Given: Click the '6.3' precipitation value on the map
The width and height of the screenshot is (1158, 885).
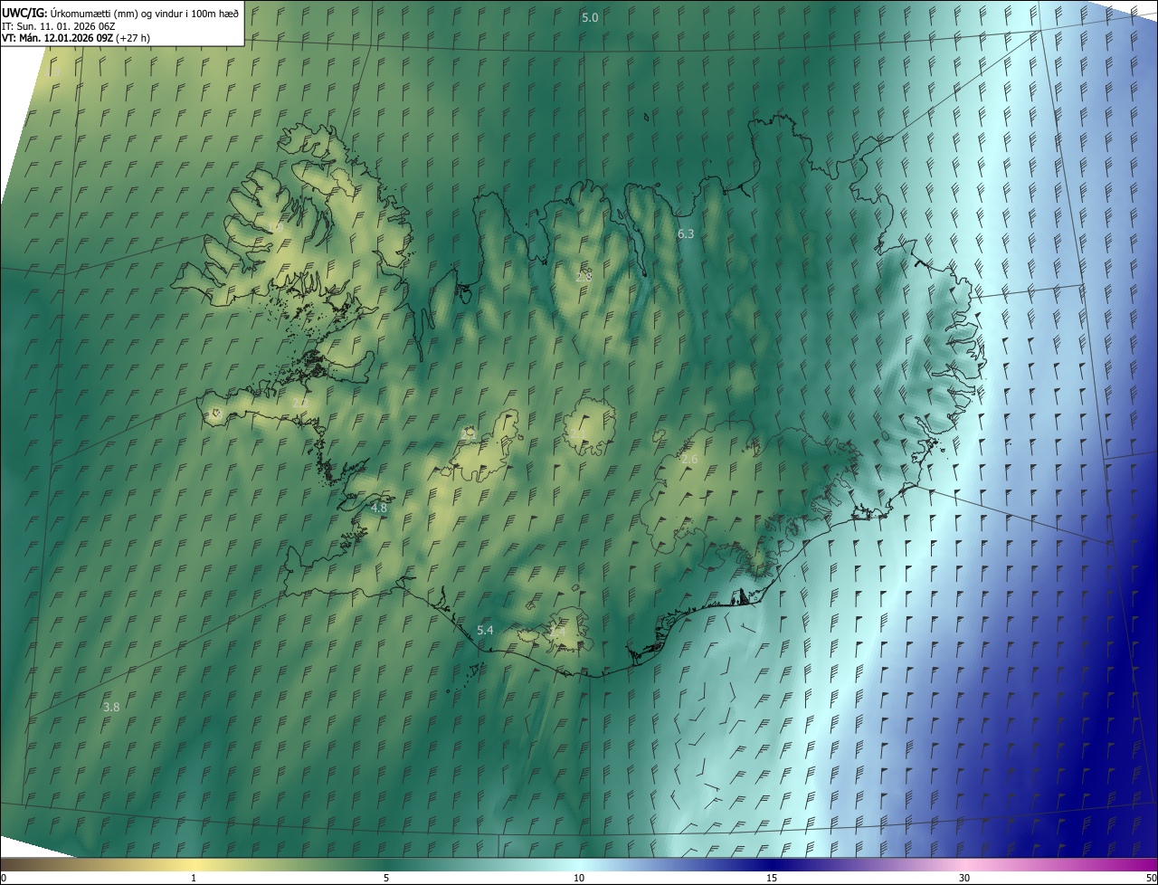Looking at the screenshot, I should click(x=686, y=233).
